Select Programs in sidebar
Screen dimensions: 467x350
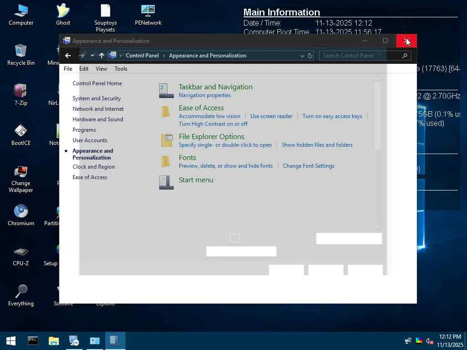pos(84,130)
